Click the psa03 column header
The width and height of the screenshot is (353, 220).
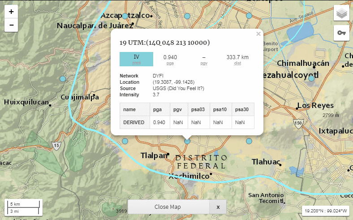pyautogui.click(x=197, y=109)
